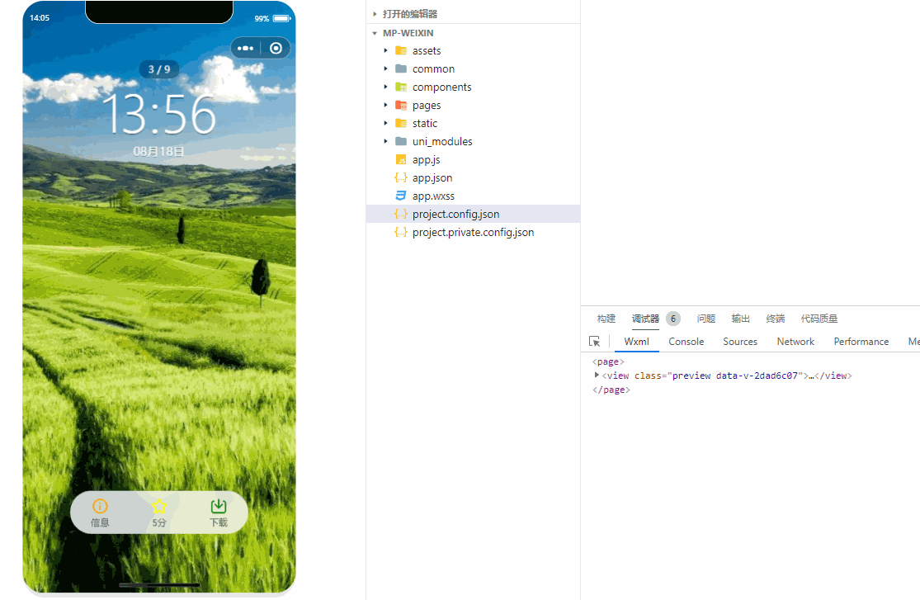This screenshot has width=920, height=600.
Task: Switch to the 问题 tab
Action: (705, 319)
